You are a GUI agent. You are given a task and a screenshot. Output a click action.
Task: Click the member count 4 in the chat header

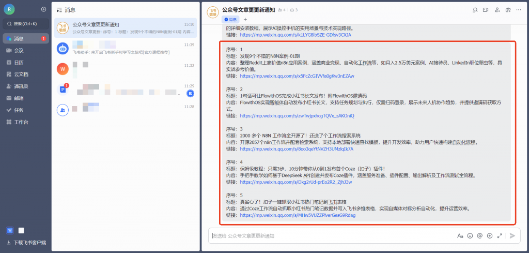coord(282,10)
